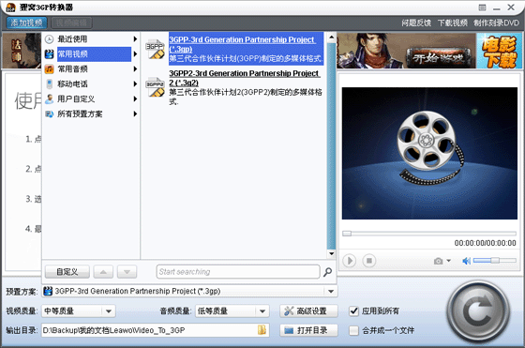Viewport: 525px width, 348px height.
Task: Open the 视频质量 dropdown
Action: coord(109,311)
